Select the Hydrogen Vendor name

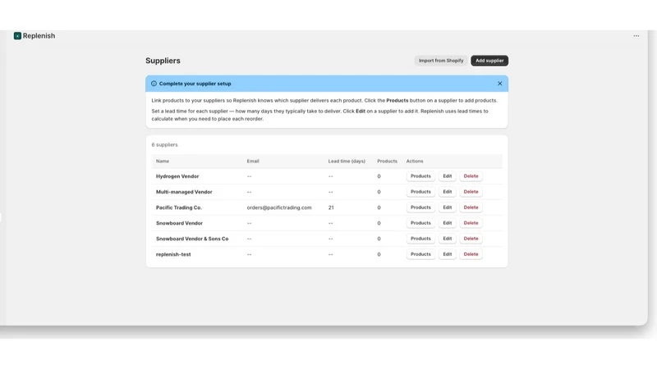point(177,176)
